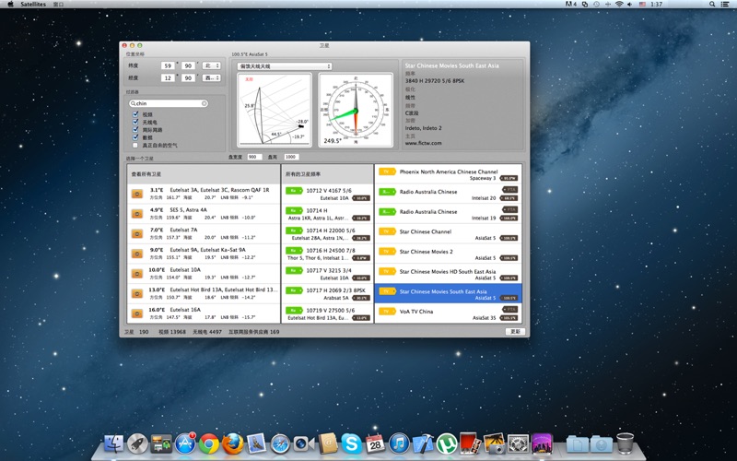Launch Google Chrome from the Dock
737x461 pixels.
tap(209, 443)
